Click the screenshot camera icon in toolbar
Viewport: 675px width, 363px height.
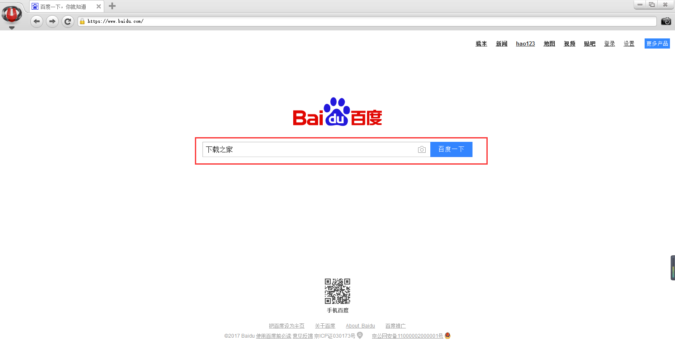(666, 21)
